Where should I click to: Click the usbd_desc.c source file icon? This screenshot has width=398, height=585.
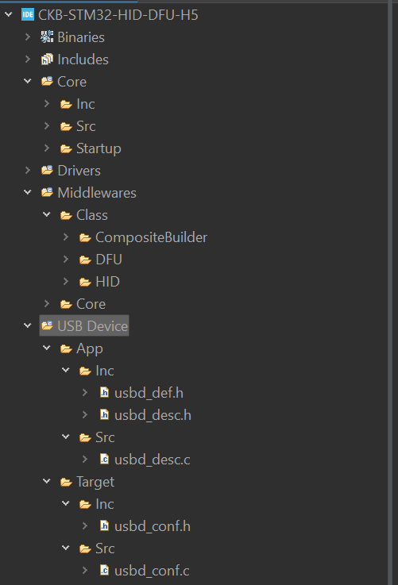(105, 460)
